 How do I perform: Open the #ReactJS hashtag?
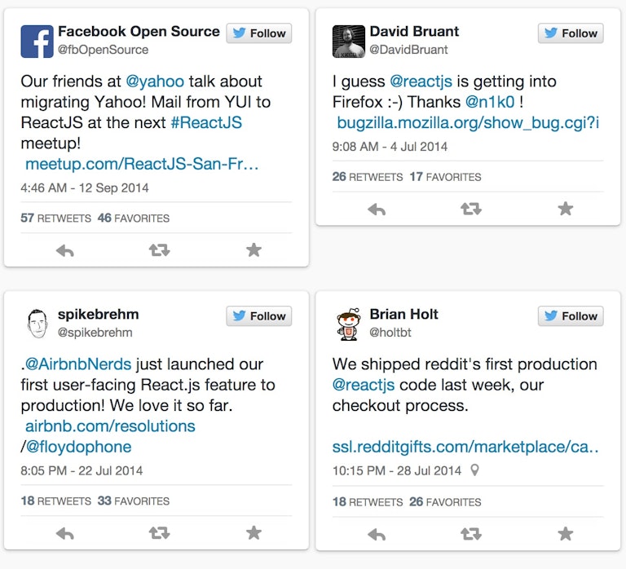pos(205,123)
